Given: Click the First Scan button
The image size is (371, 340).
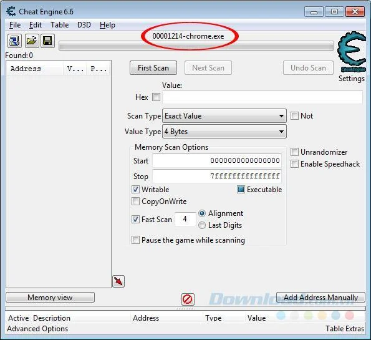Looking at the screenshot, I should pos(153,68).
